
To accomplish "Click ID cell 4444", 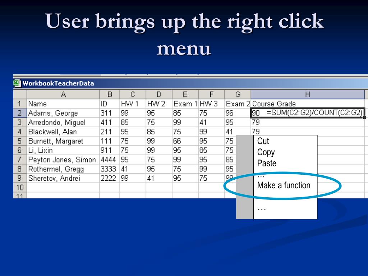I will click(x=110, y=160).
